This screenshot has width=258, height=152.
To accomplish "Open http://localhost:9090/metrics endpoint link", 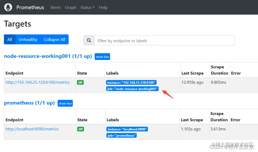I will click(32, 129).
